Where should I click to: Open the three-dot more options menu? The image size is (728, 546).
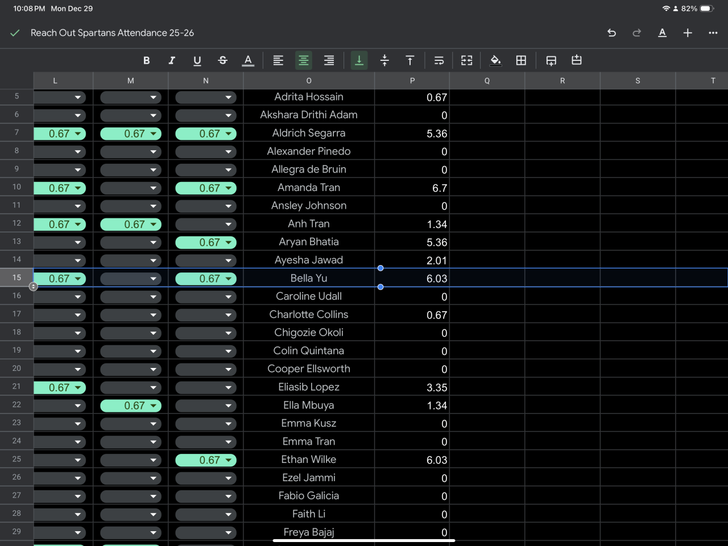point(713,33)
